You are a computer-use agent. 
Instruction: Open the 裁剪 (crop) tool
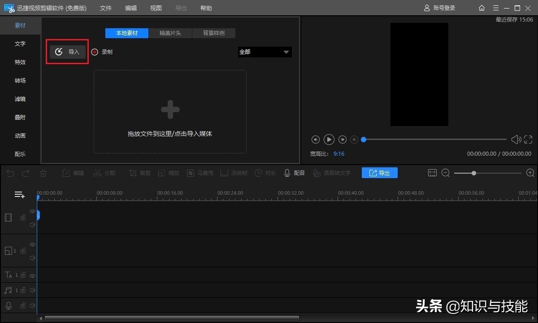139,173
